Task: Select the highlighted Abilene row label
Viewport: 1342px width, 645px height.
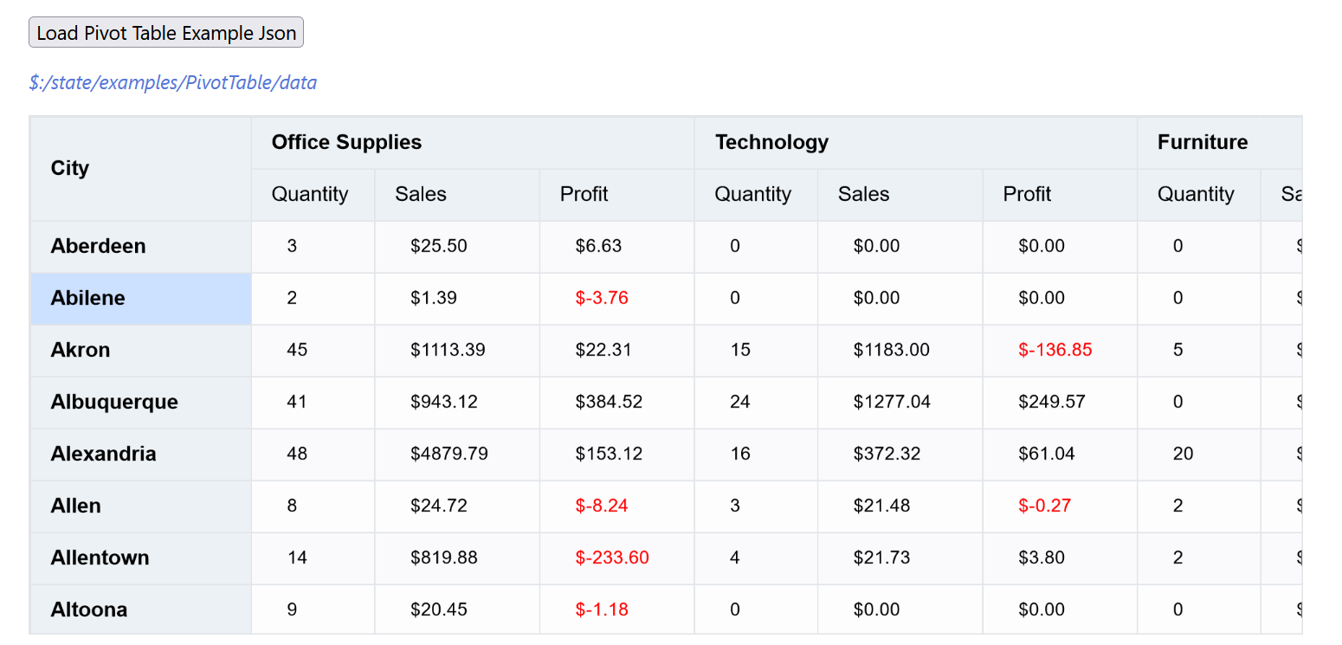Action: click(x=88, y=298)
